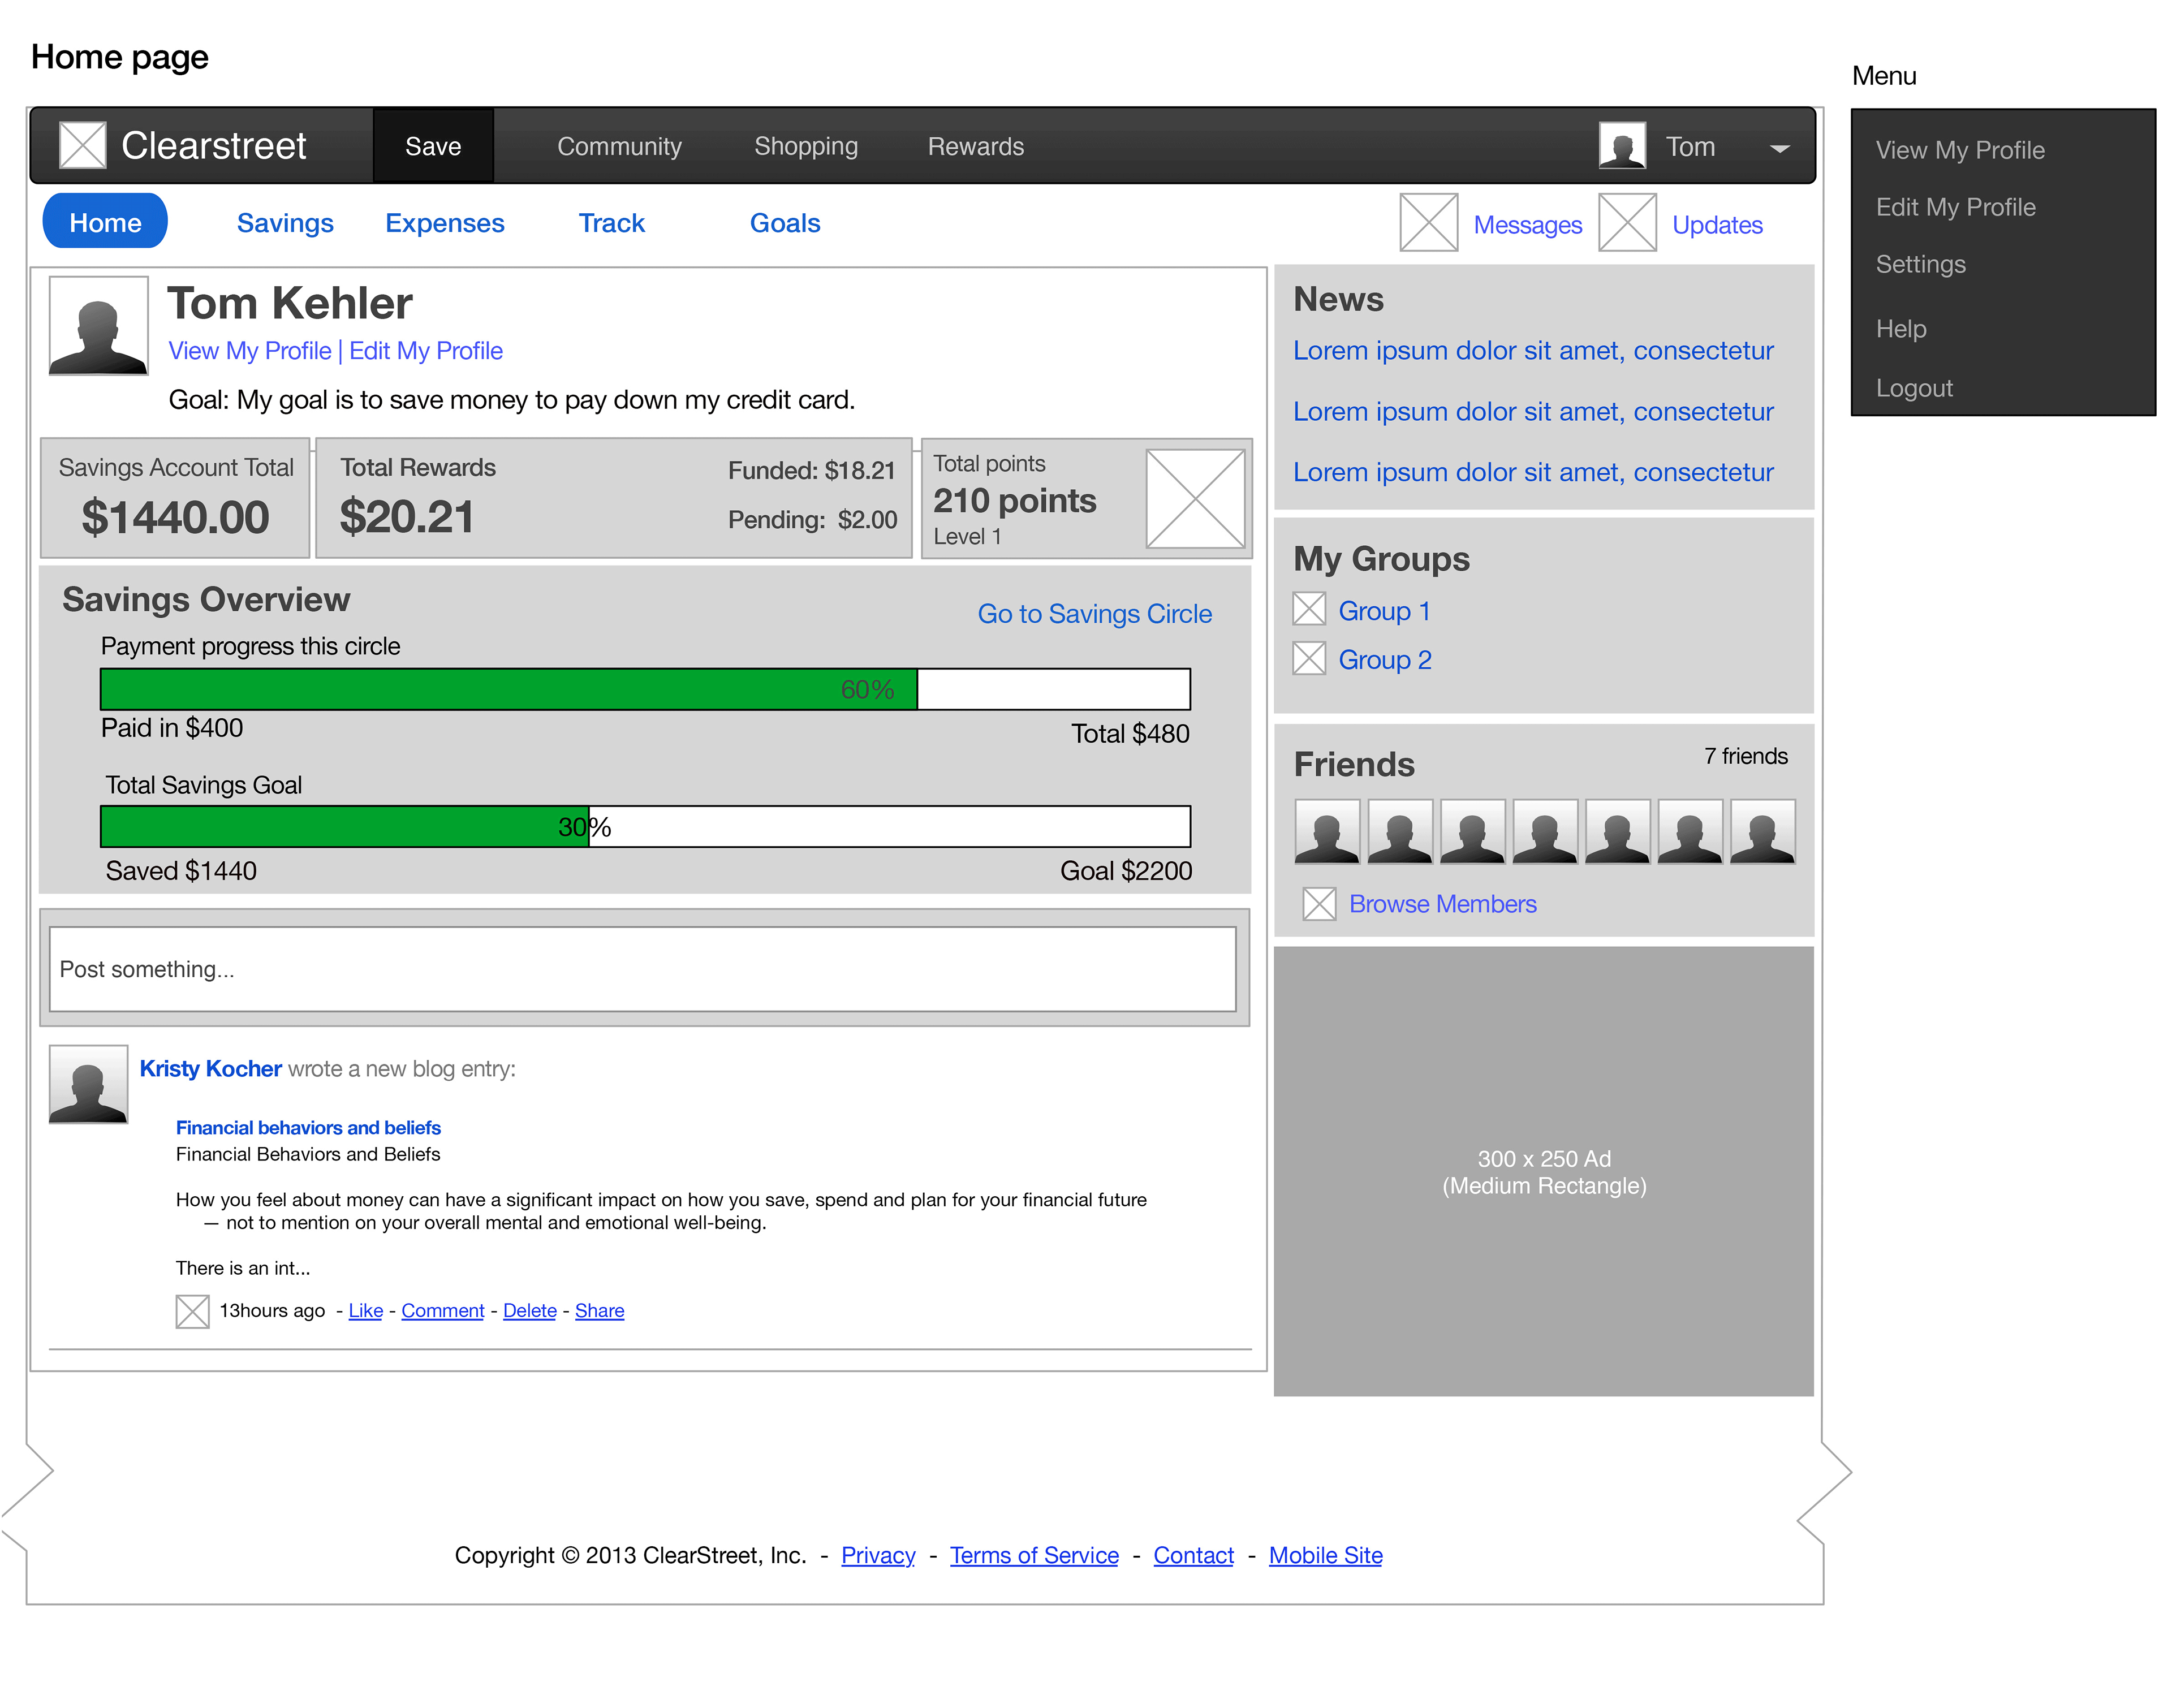The image size is (2172, 1708).
Task: Open the Rewards menu item
Action: [976, 146]
